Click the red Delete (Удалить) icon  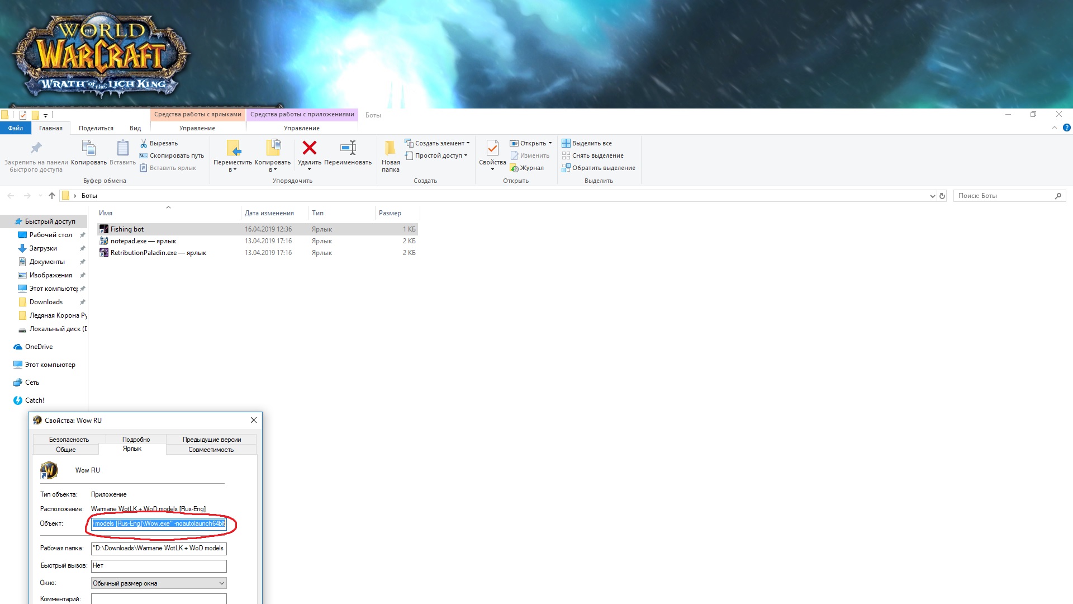click(309, 148)
